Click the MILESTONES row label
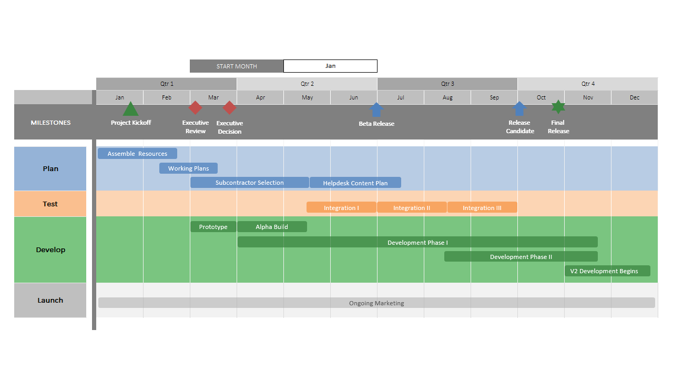The image size is (673, 379). point(50,122)
